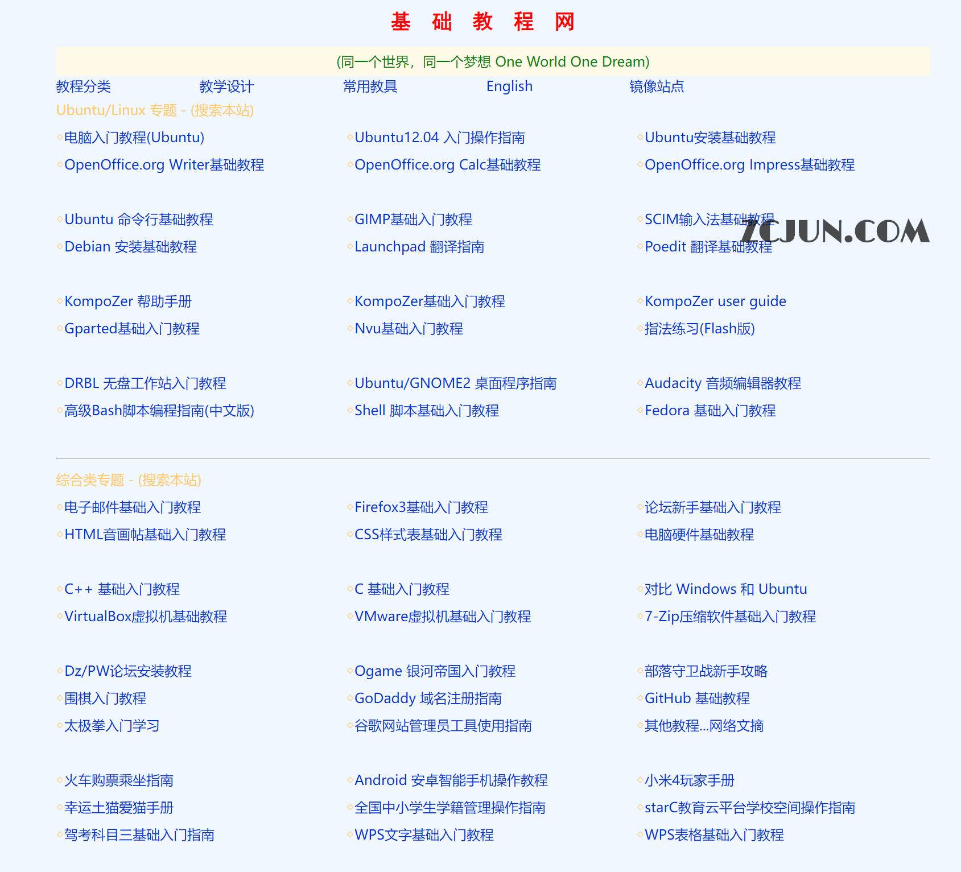Open 搜索本站 under Ubuntu/Linux 专题
This screenshot has height=872, width=961.
[222, 110]
